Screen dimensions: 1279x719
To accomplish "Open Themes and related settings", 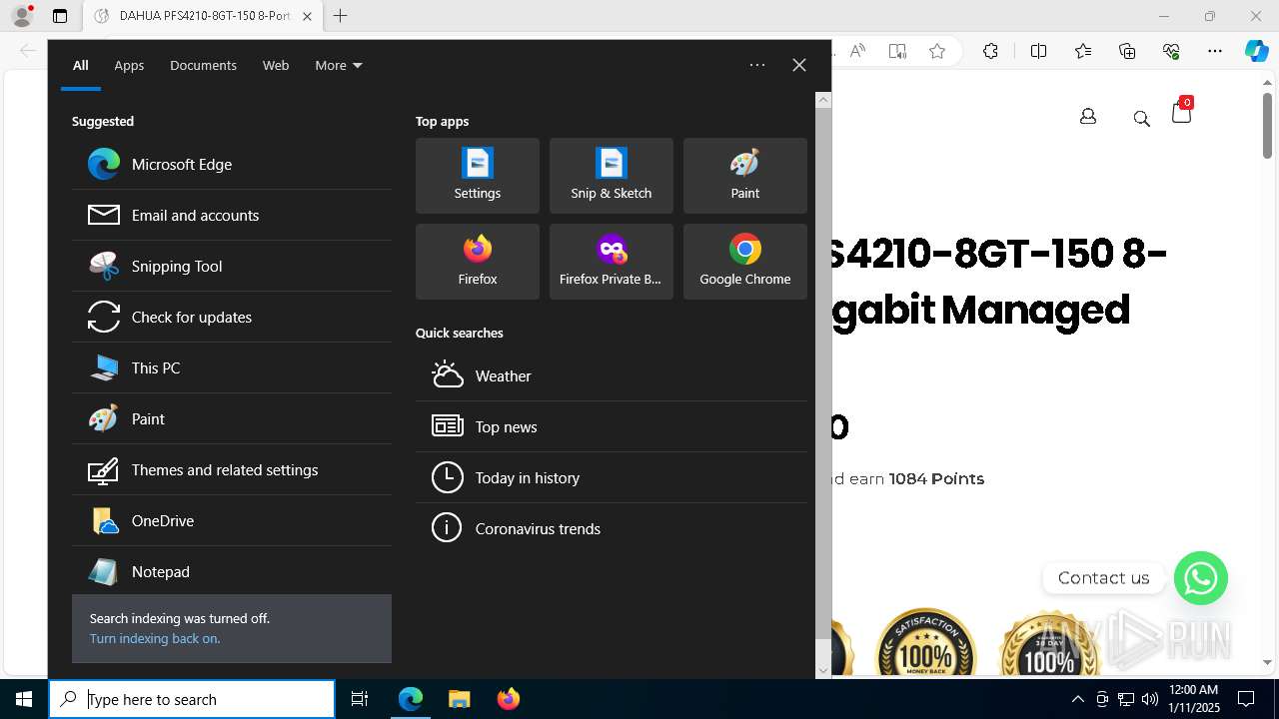I will click(232, 469).
